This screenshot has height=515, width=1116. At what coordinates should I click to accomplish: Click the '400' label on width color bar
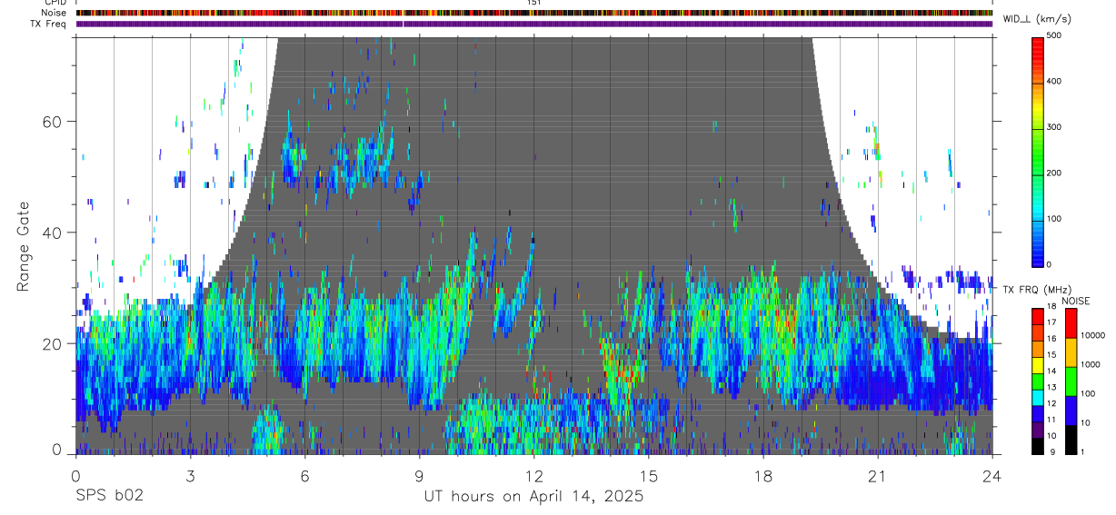pyautogui.click(x=1054, y=82)
